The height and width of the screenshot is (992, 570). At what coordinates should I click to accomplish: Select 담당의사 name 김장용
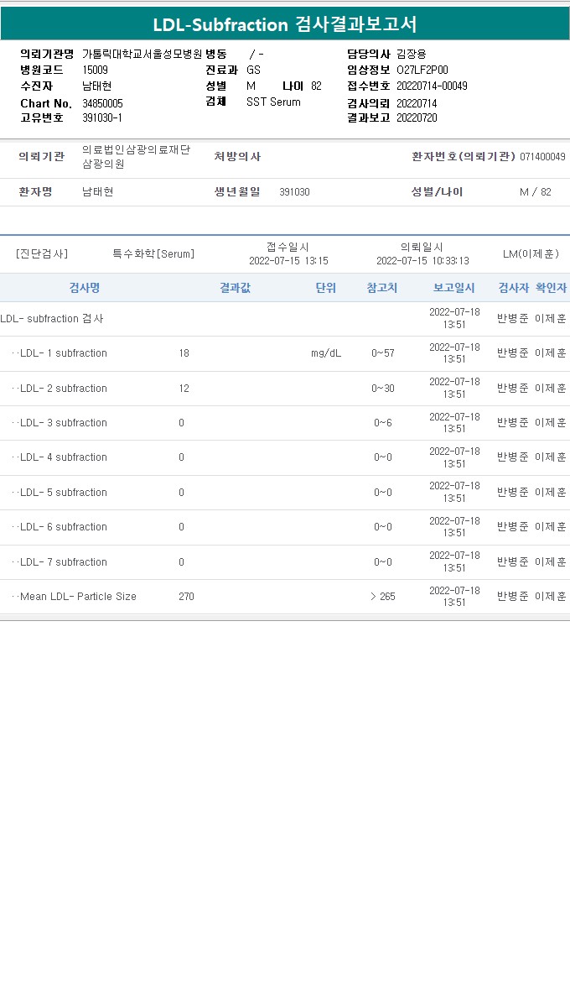412,54
